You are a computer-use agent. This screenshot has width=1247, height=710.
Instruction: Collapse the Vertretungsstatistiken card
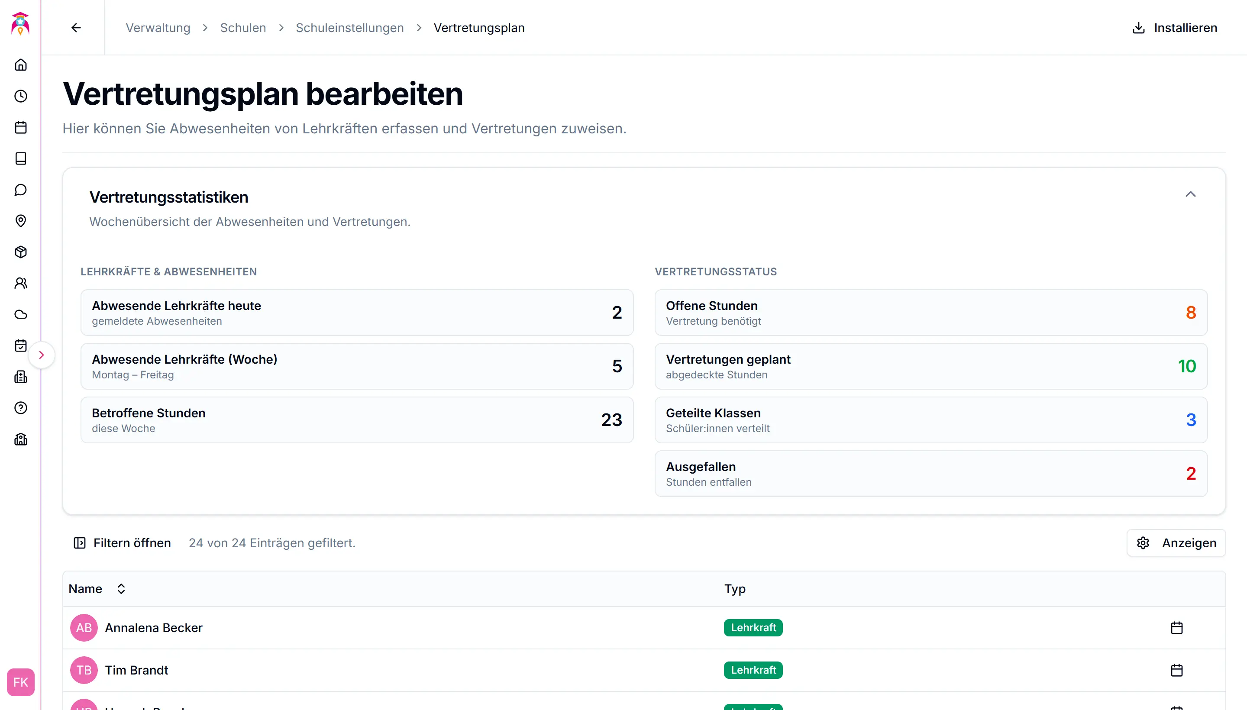coord(1190,194)
